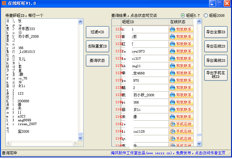Open author homepage link in status bar
The width and height of the screenshot is (232, 159).
pyautogui.click(x=168, y=153)
